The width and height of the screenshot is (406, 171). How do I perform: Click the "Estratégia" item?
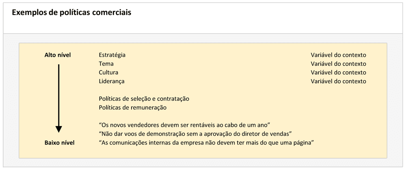(112, 55)
